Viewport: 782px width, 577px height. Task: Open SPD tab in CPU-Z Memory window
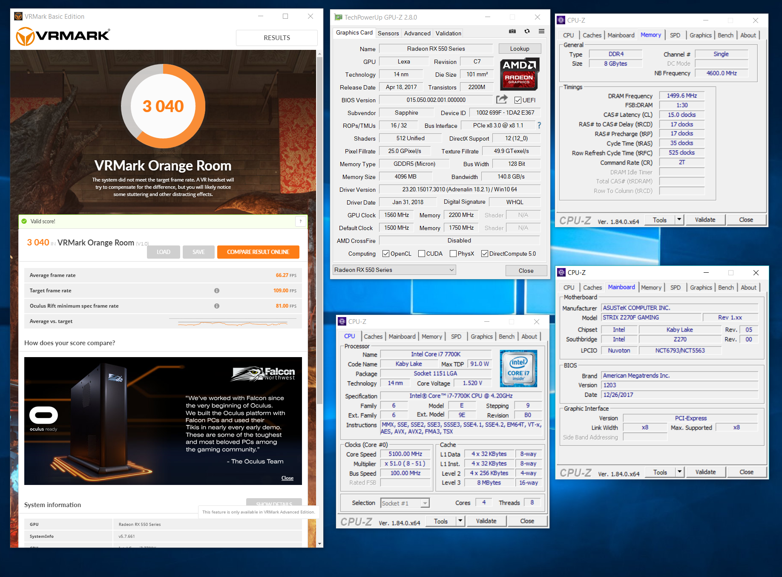[675, 35]
